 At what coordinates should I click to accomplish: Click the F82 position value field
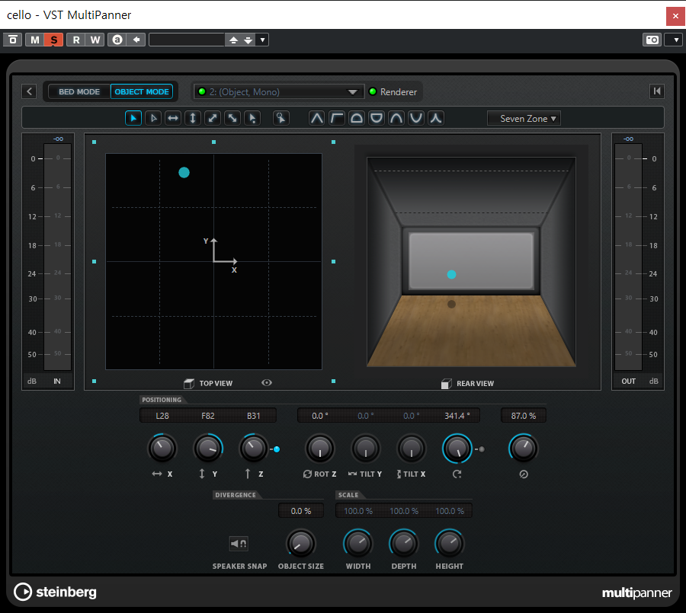point(208,416)
